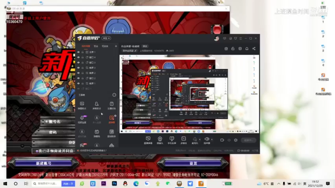Screen dimensions: 335x188
Task: Hide the 截屏2 source layer
Action: coord(78,73)
